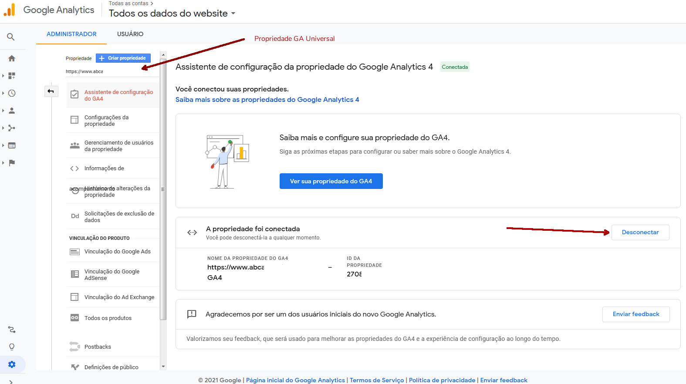The height and width of the screenshot is (384, 686).
Task: Open the Realtime clock icon
Action: point(12,93)
